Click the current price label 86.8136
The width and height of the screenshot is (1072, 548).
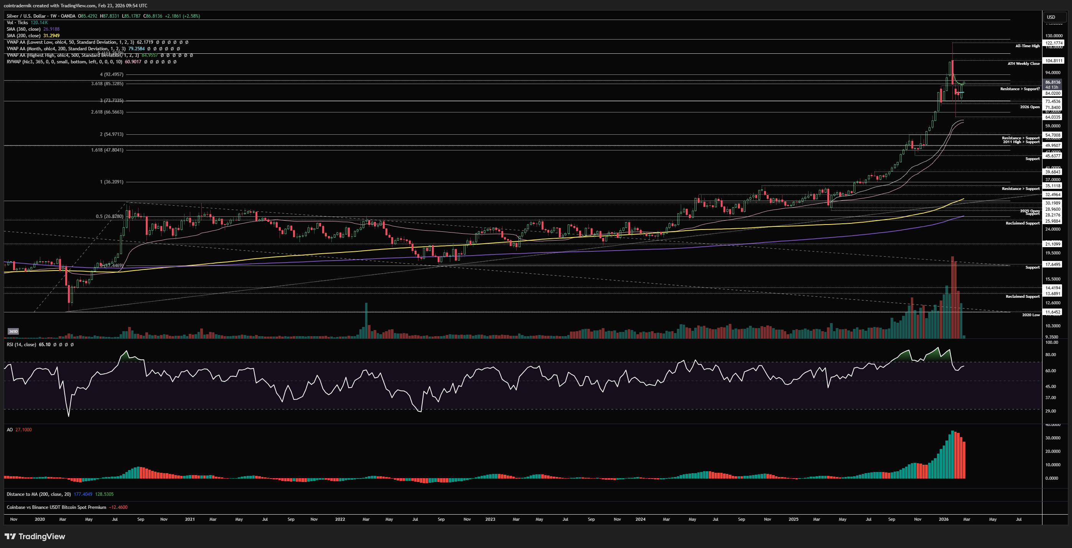(x=1052, y=83)
